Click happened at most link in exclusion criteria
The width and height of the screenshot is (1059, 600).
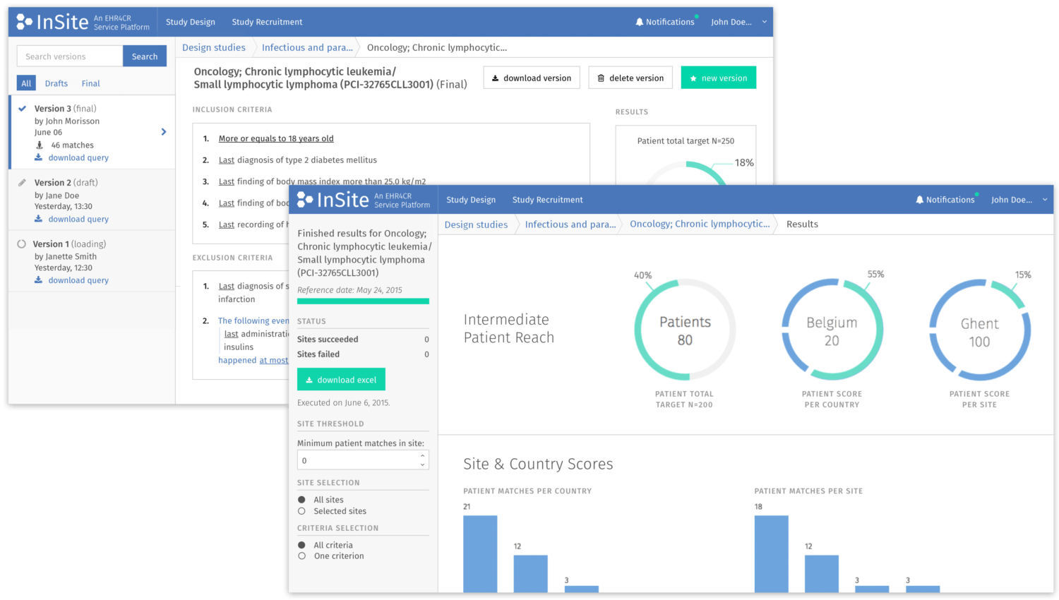(x=253, y=361)
